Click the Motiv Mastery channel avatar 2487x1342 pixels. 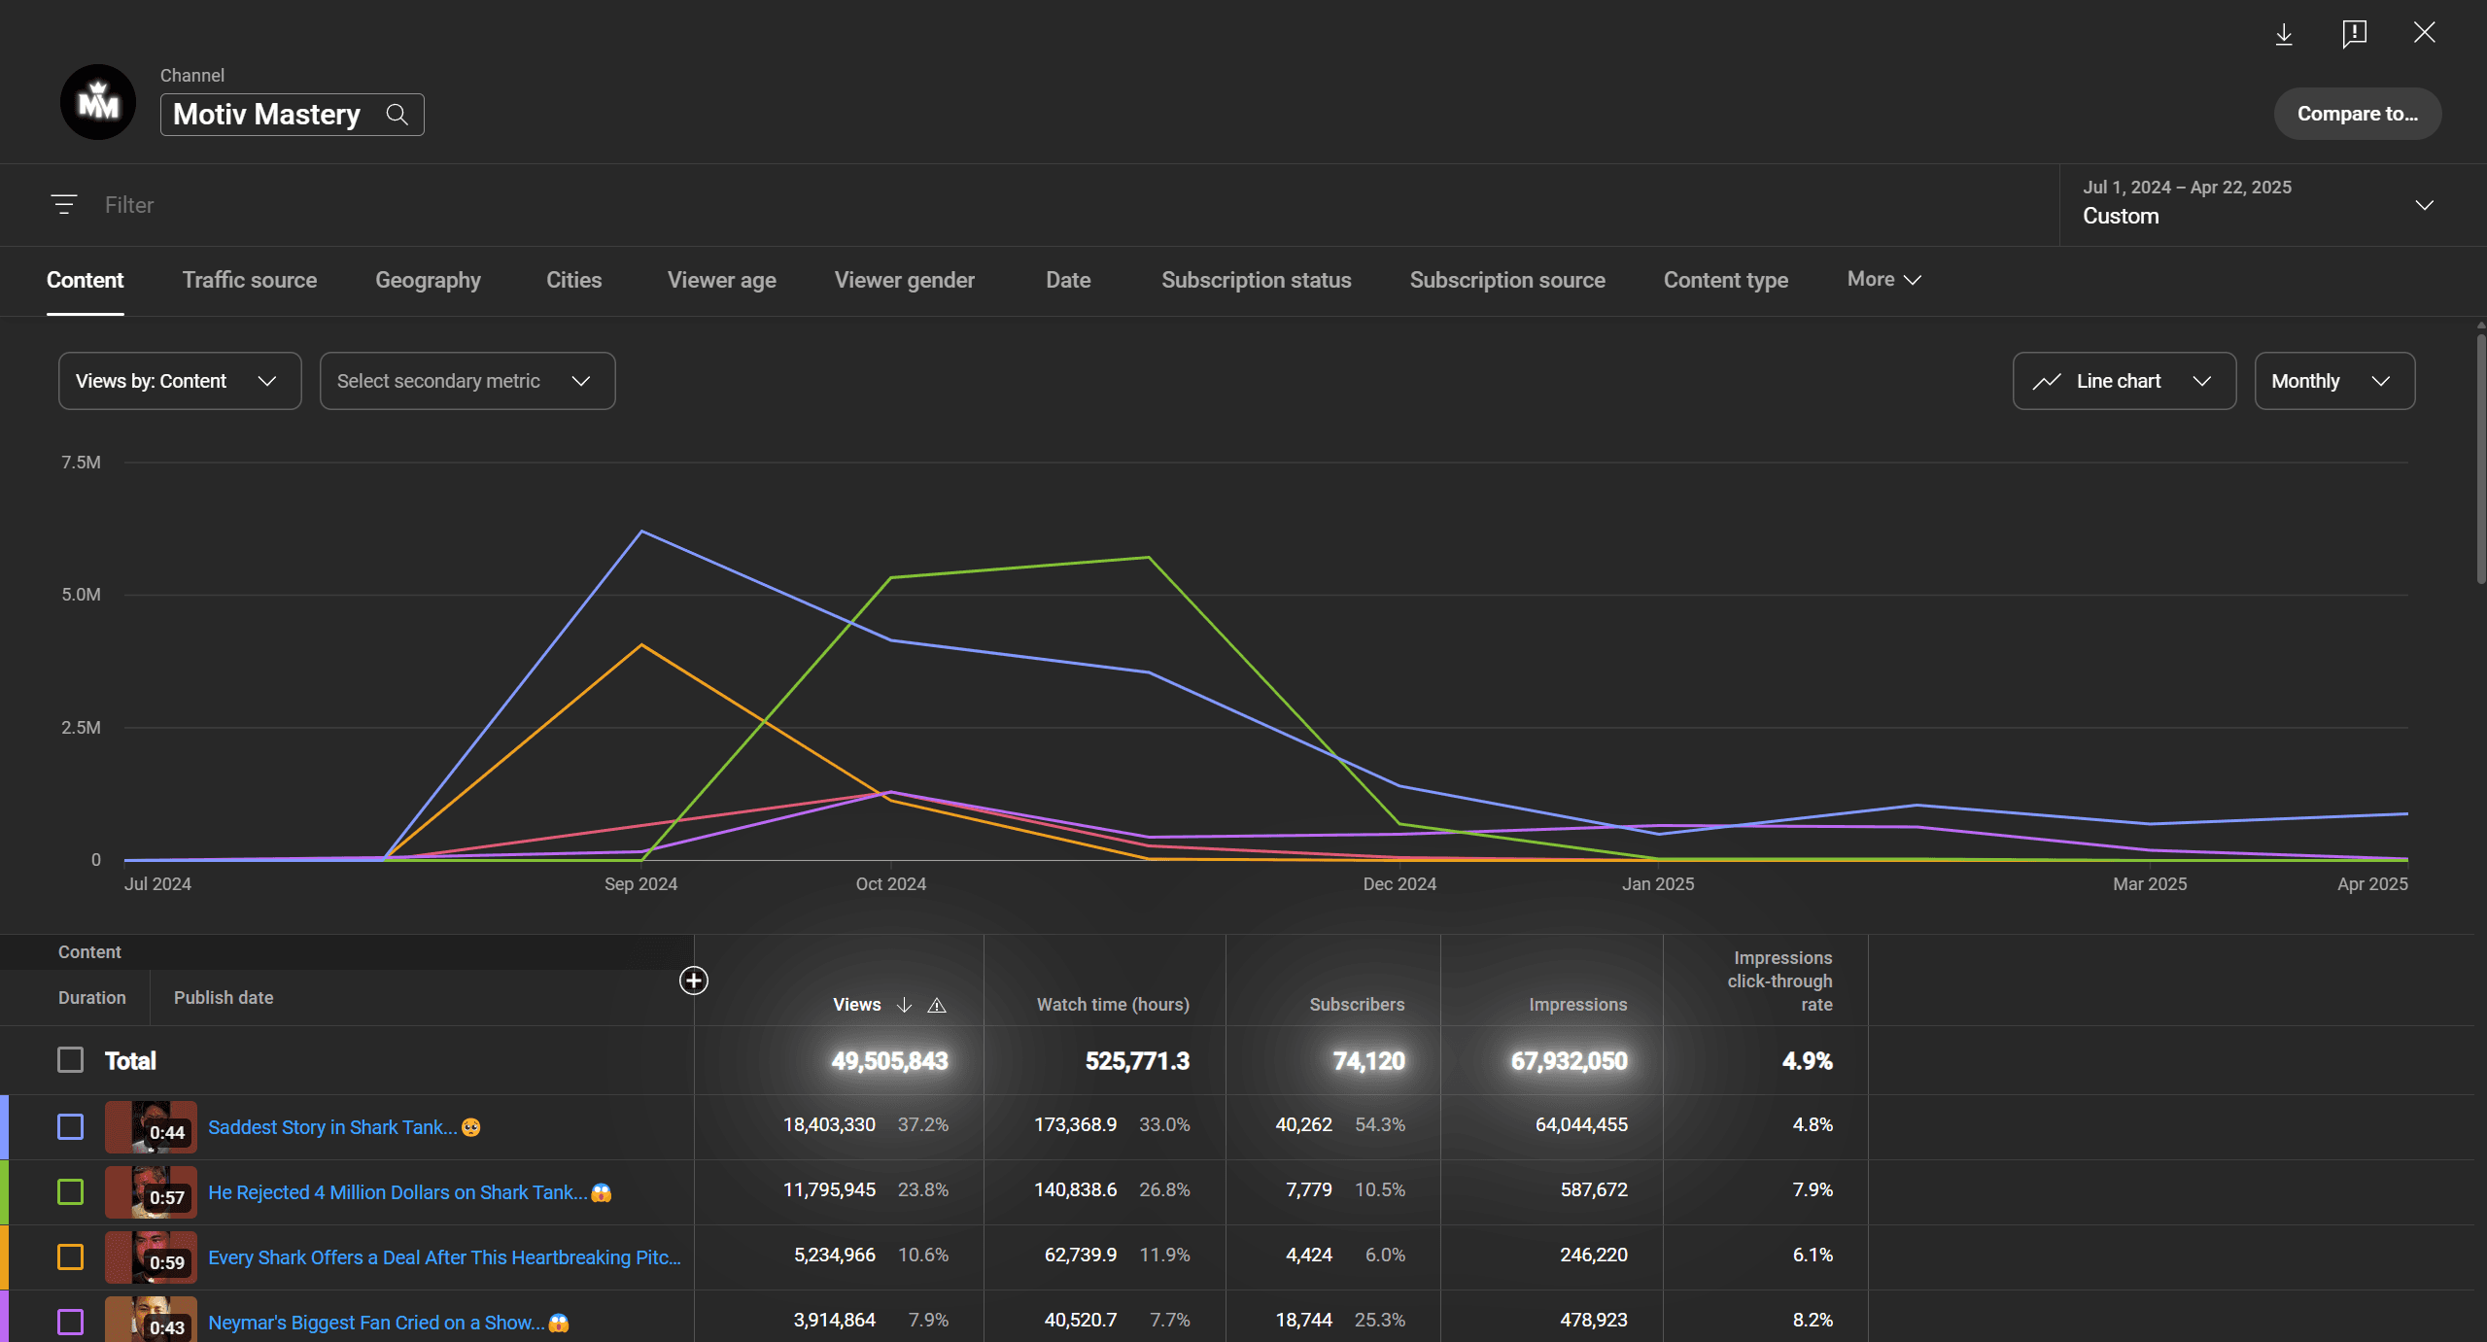[x=98, y=102]
